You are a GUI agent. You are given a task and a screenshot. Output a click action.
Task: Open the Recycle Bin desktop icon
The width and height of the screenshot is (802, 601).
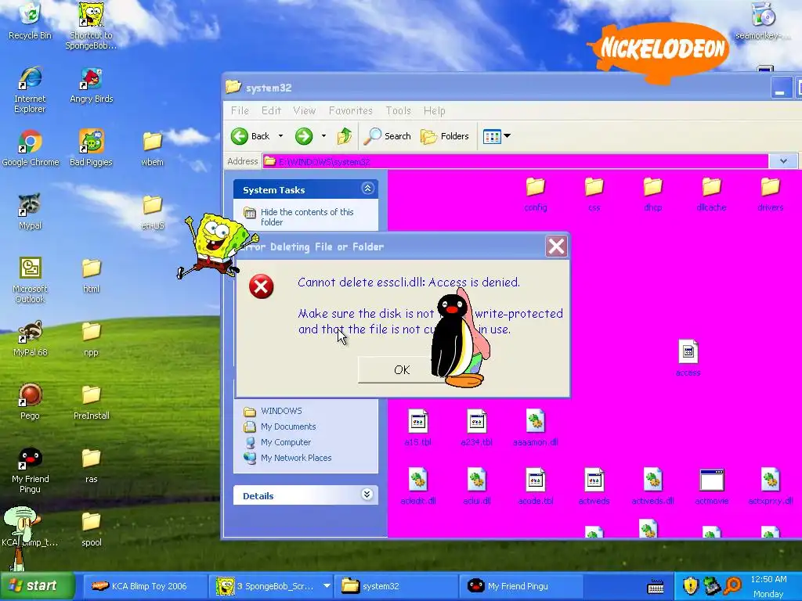tap(31, 20)
